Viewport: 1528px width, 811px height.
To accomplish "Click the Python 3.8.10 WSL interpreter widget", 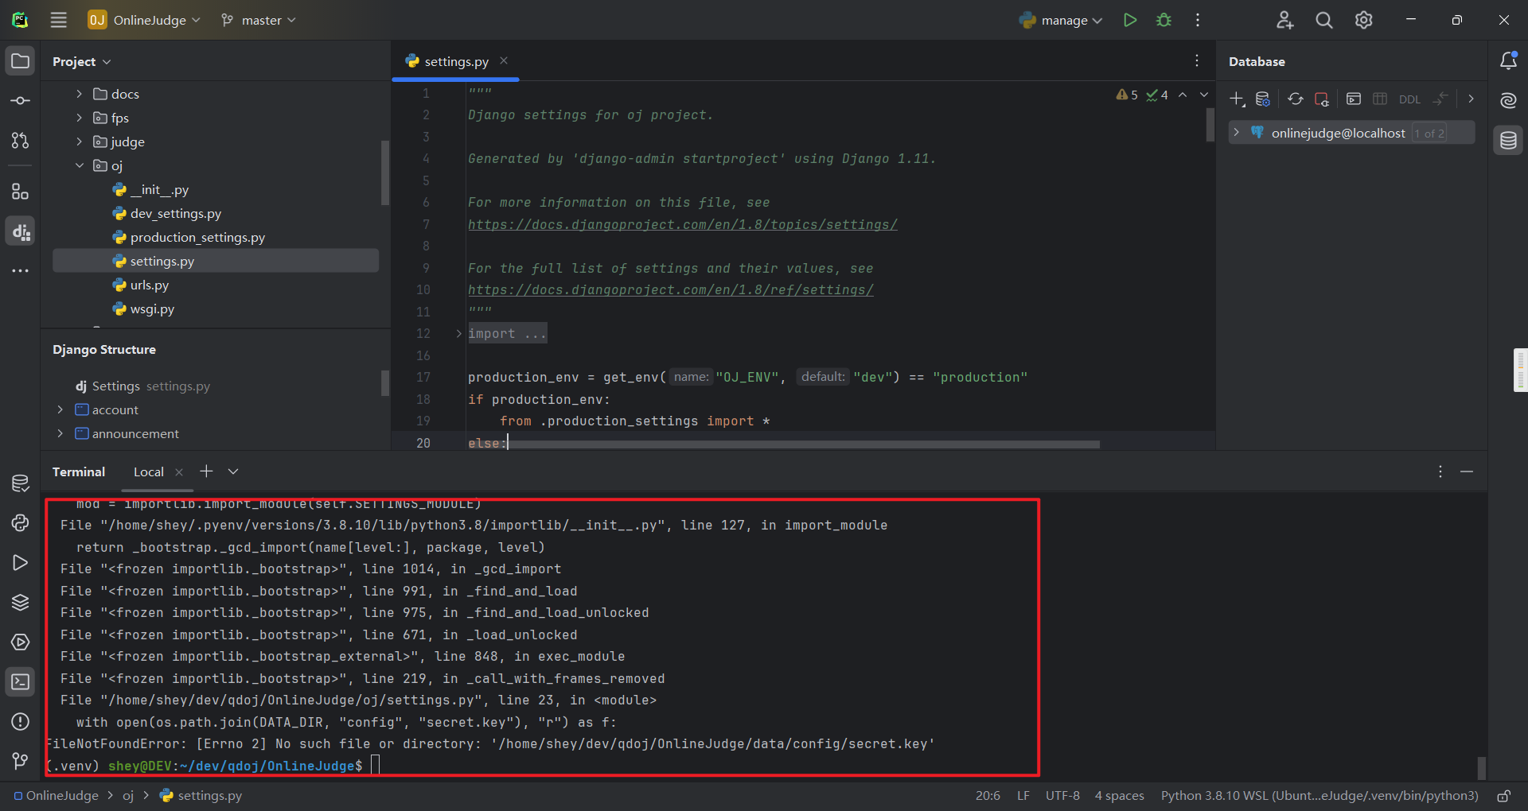I will coord(1319,795).
